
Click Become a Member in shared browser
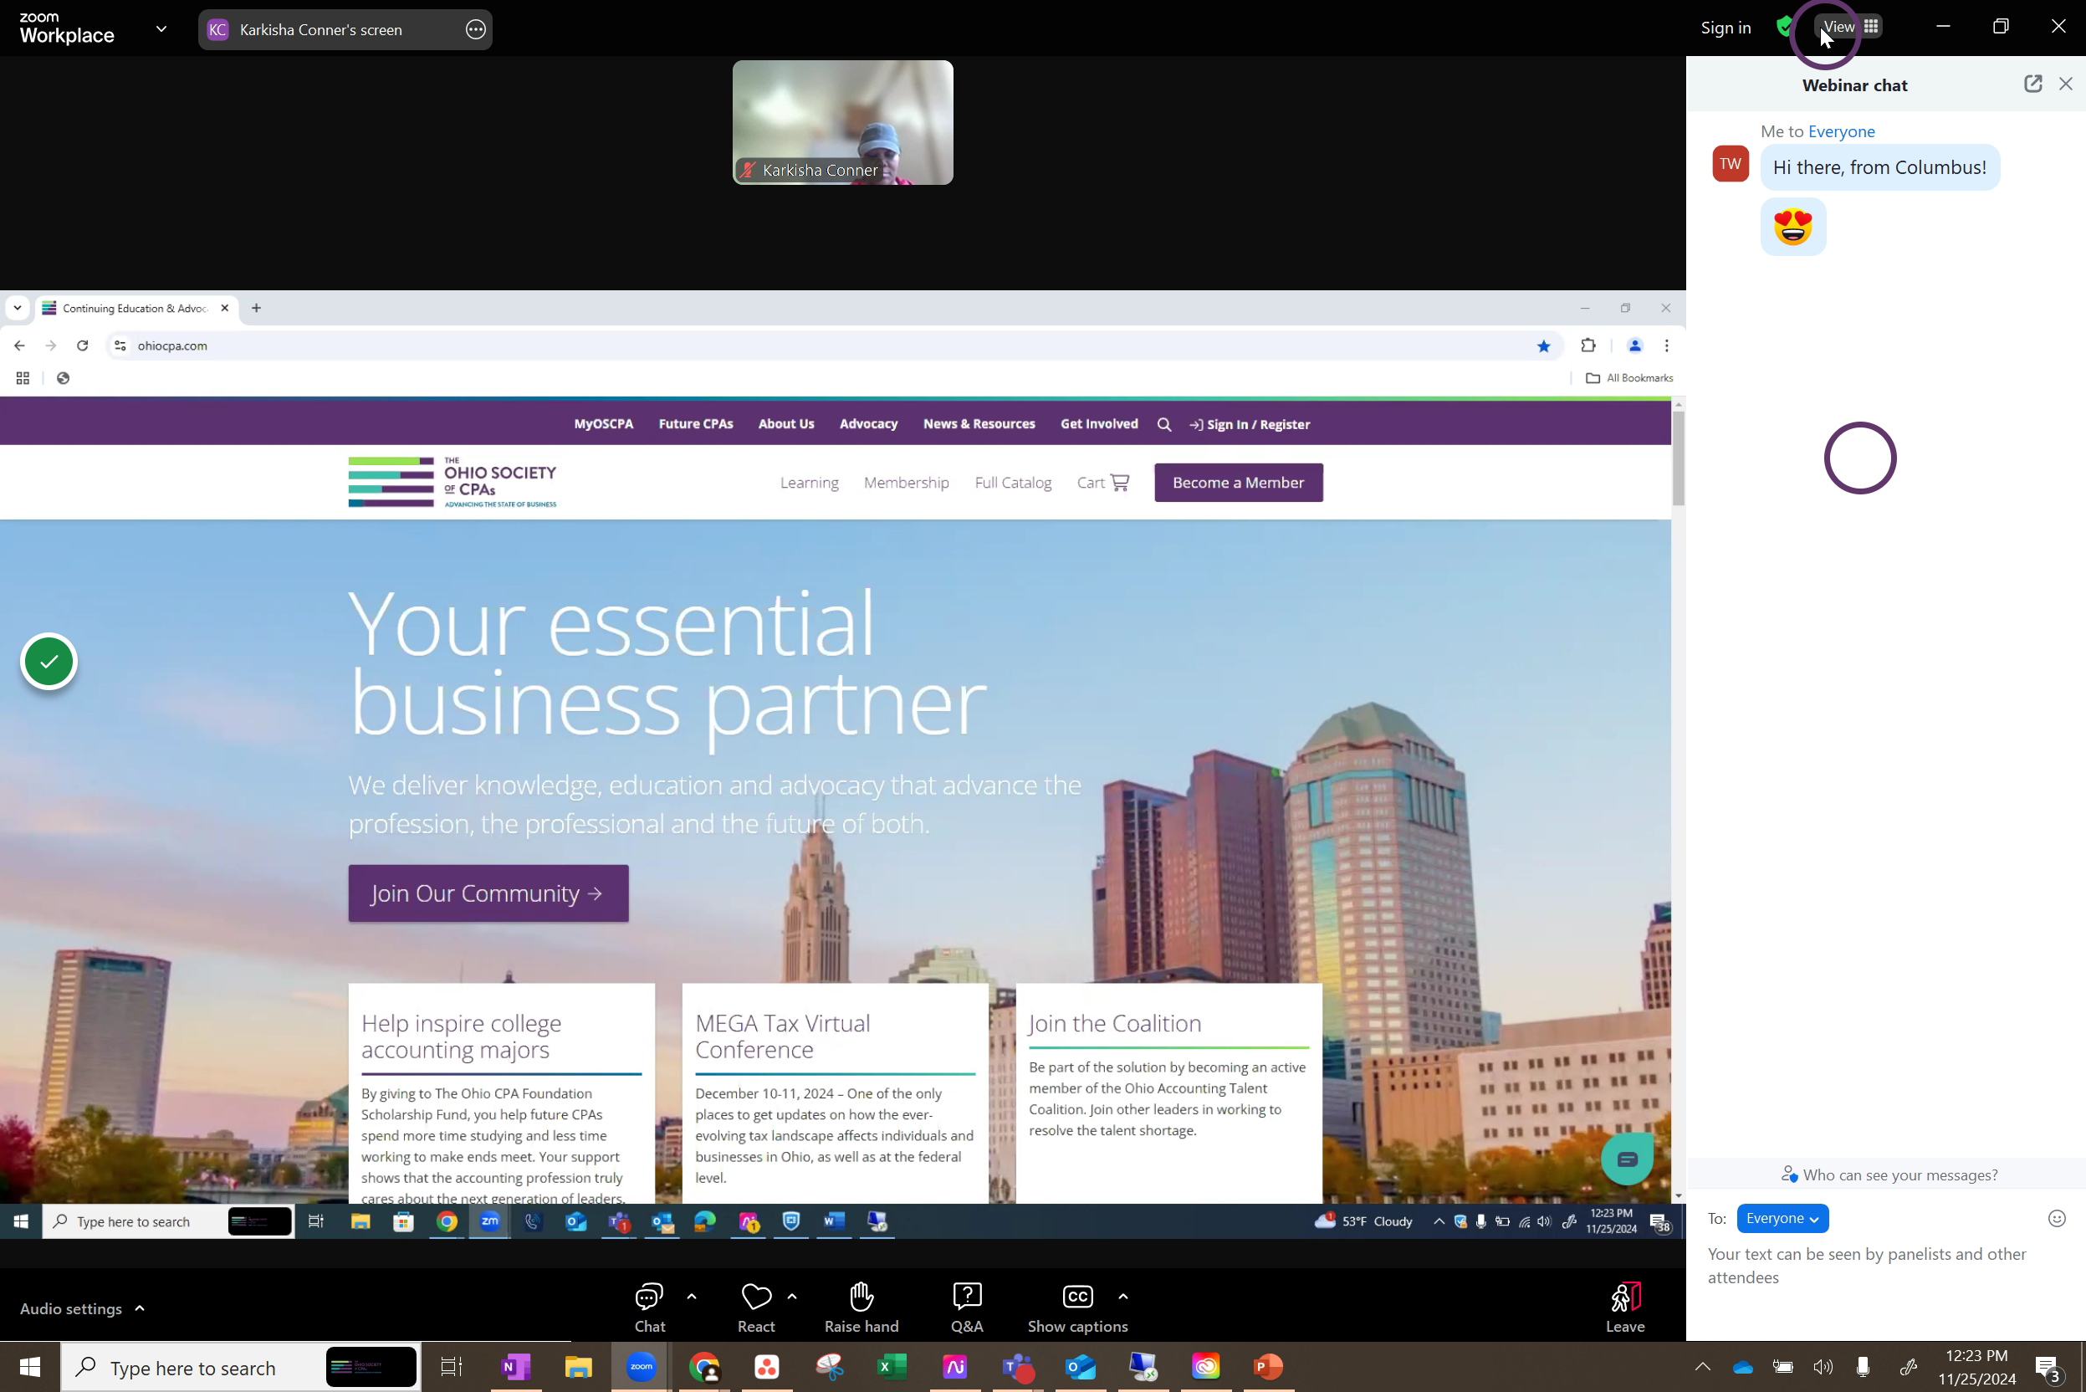pyautogui.click(x=1237, y=482)
